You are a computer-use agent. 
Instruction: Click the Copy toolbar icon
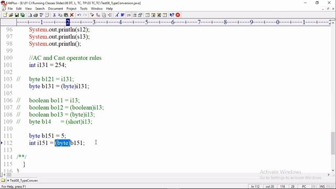(60, 15)
